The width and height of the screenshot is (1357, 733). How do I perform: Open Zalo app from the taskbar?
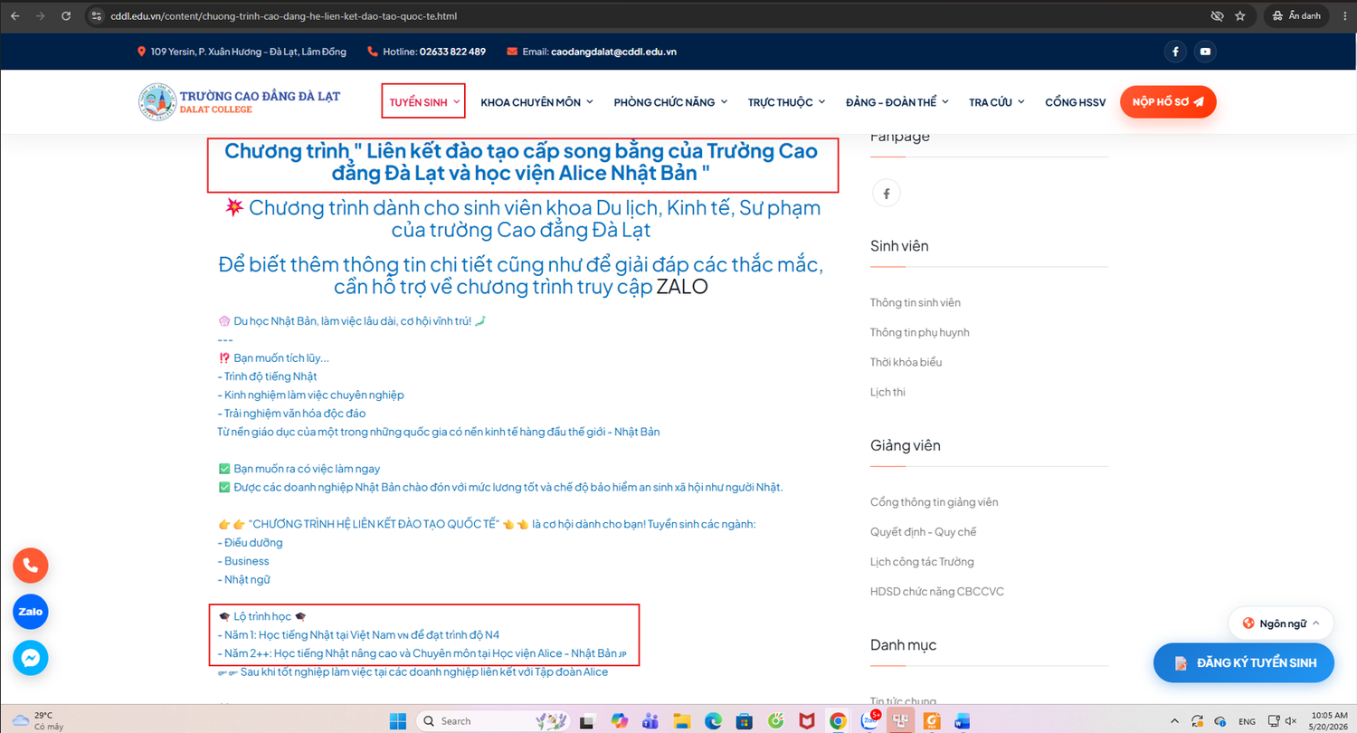[x=869, y=720]
